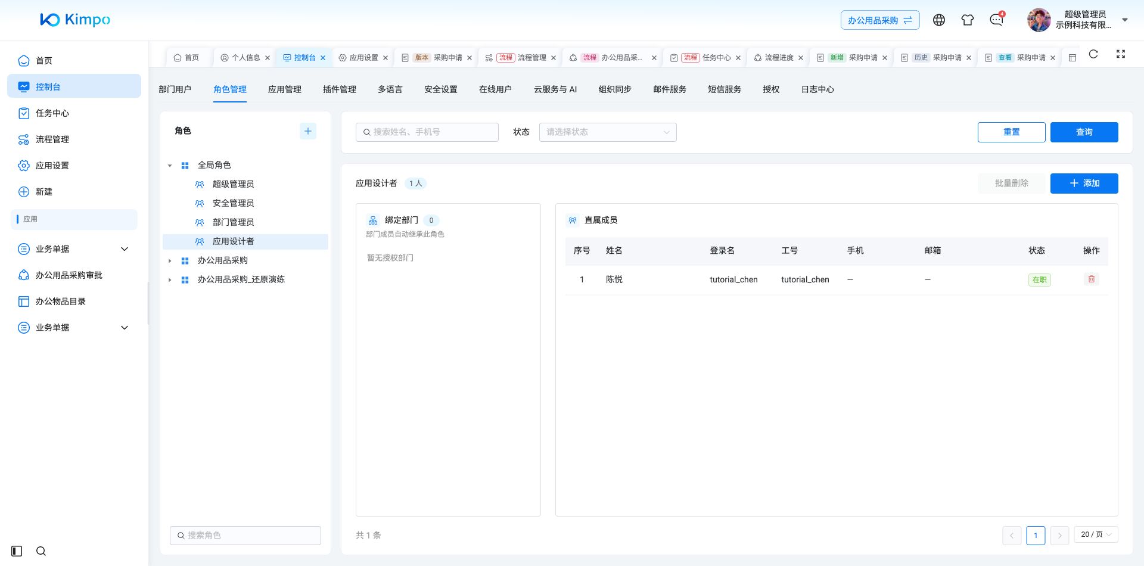This screenshot has height=566, width=1144.
Task: Go to 流程管理 in the sidebar
Action: [74, 139]
